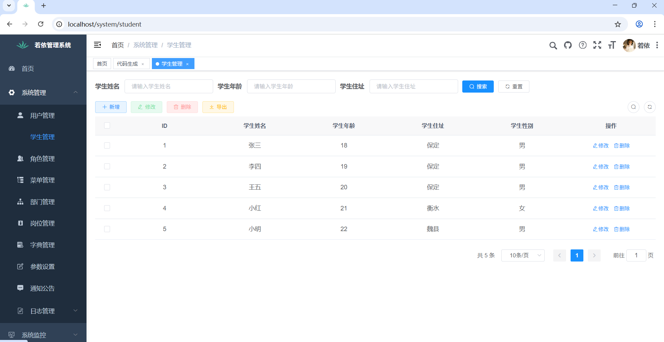Delete 小明 using 删除 link
664x342 pixels.
[x=622, y=229]
